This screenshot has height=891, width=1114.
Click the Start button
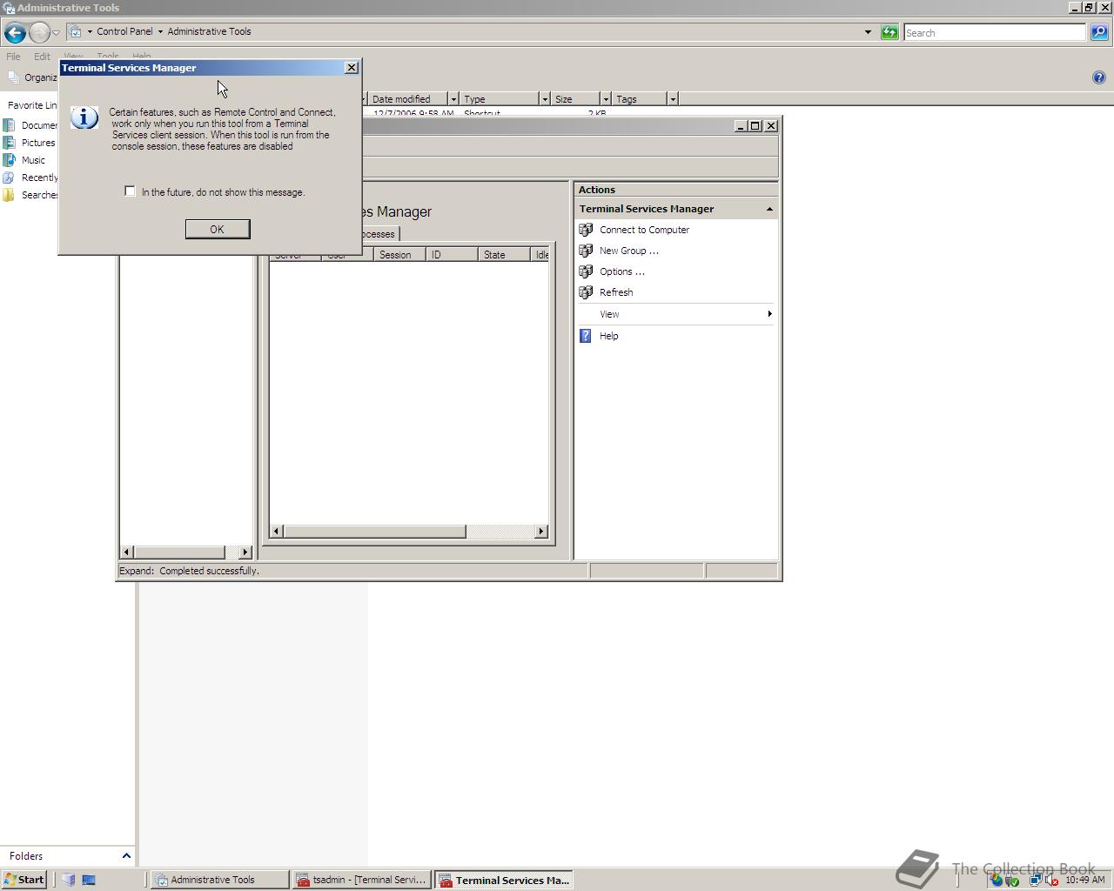[24, 880]
